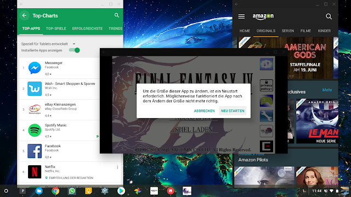351x197 pixels.
Task: Launch Chrome from the shelf
Action: [55, 191]
